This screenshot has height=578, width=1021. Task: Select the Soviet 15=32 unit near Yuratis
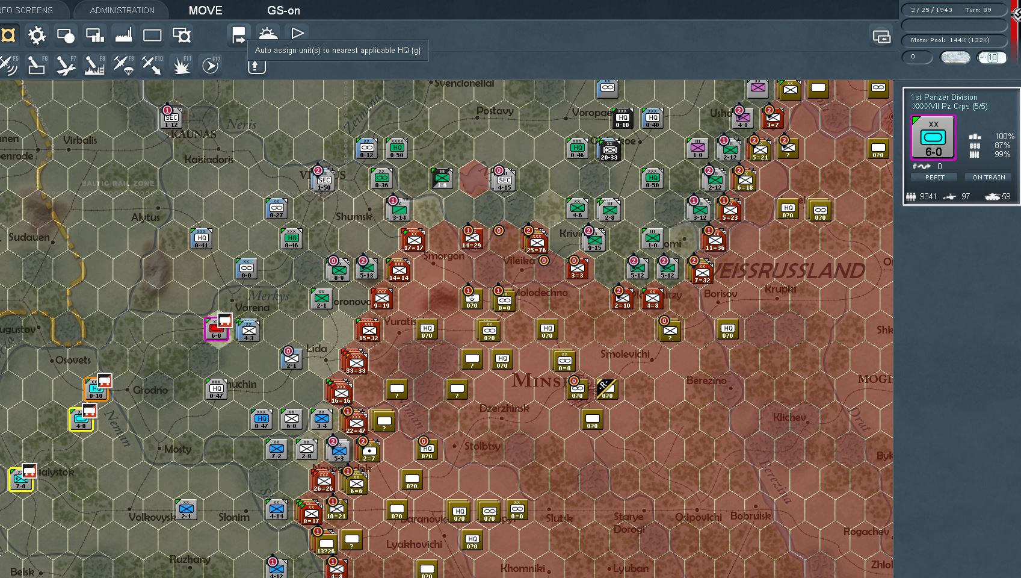click(x=368, y=331)
